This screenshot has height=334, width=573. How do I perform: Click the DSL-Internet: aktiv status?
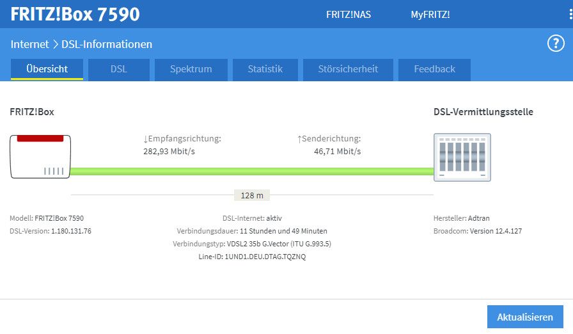[x=252, y=218]
